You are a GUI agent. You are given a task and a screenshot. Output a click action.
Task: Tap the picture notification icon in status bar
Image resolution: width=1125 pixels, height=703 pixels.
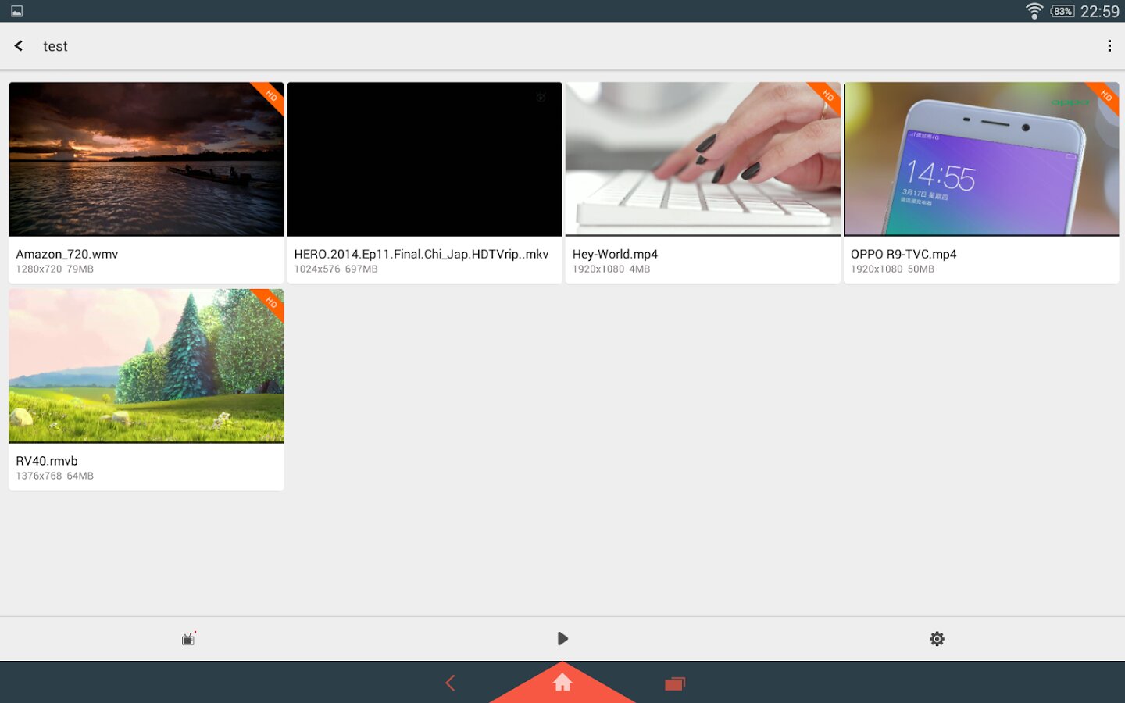pos(16,11)
